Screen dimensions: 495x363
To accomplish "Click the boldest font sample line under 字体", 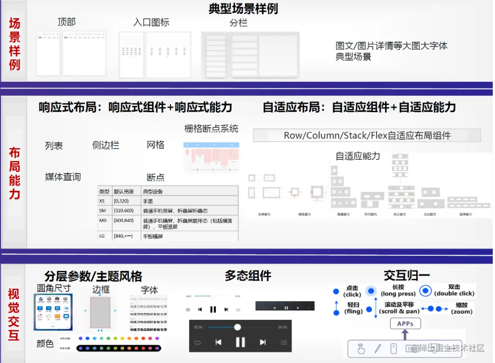I will 148,330.
